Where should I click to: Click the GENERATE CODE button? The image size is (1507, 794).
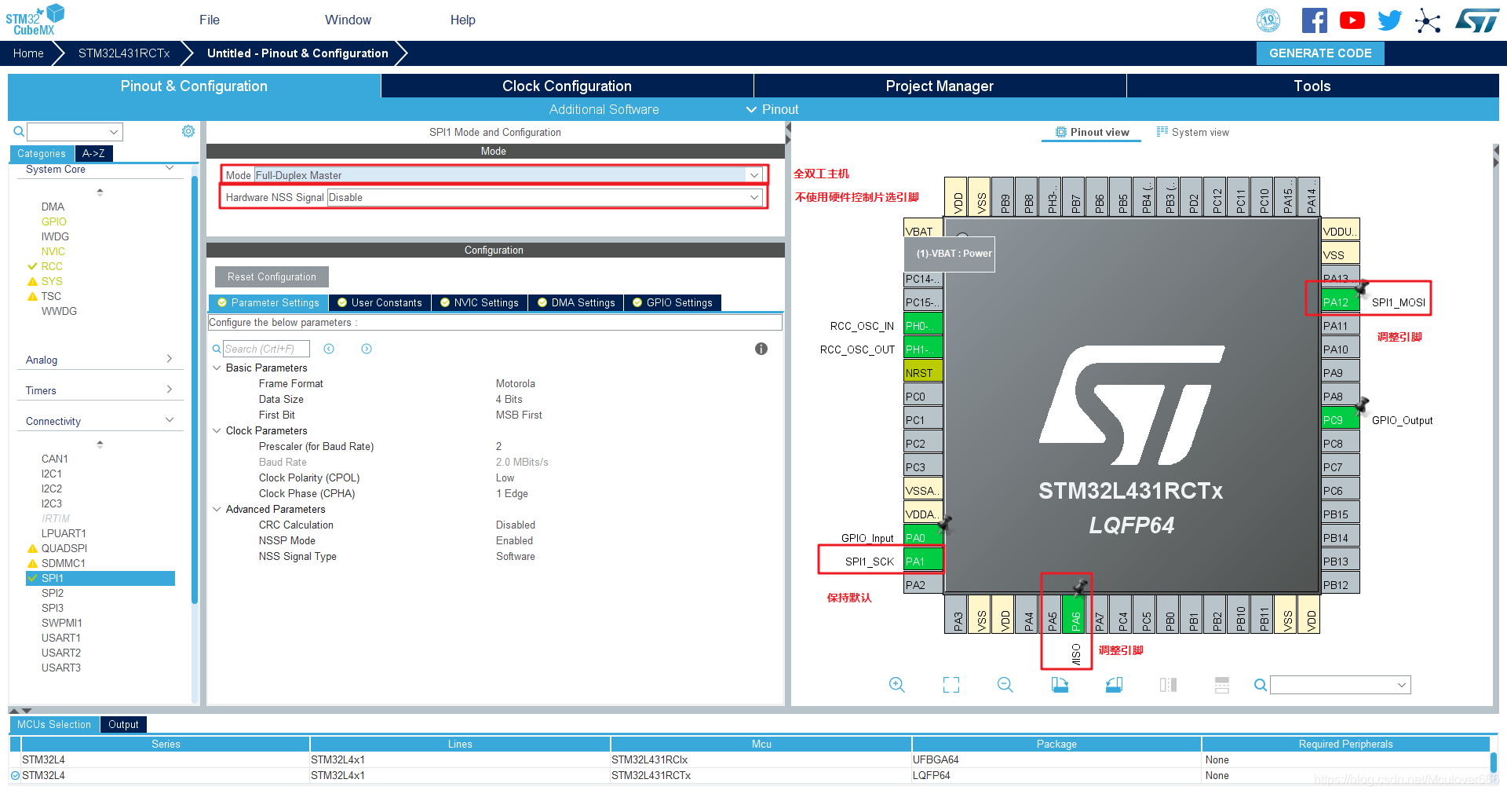click(1319, 53)
